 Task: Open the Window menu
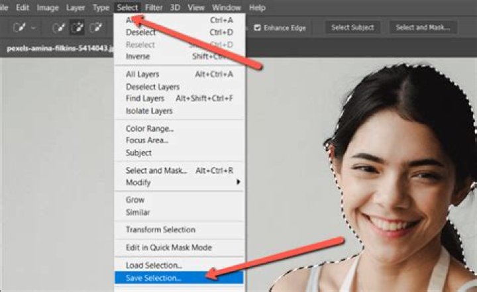tap(227, 7)
